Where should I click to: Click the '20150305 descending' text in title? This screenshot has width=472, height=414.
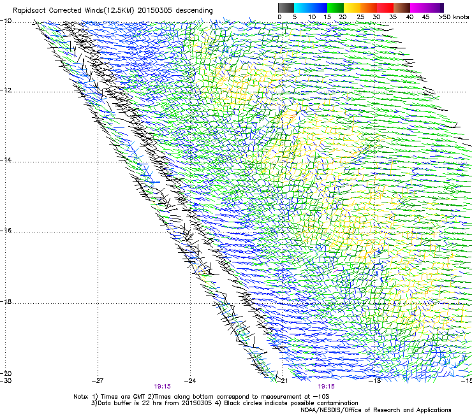point(175,11)
